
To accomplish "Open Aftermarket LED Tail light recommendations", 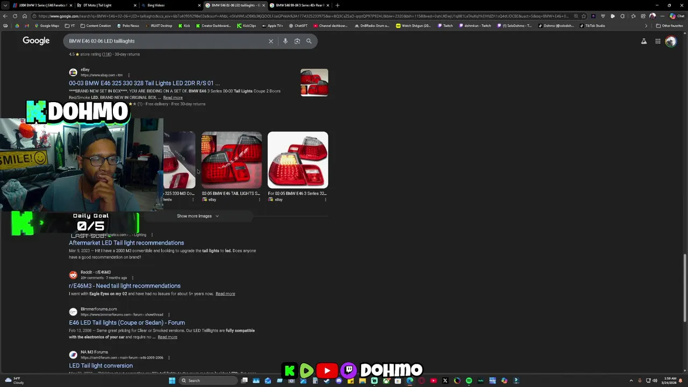I will point(126,243).
